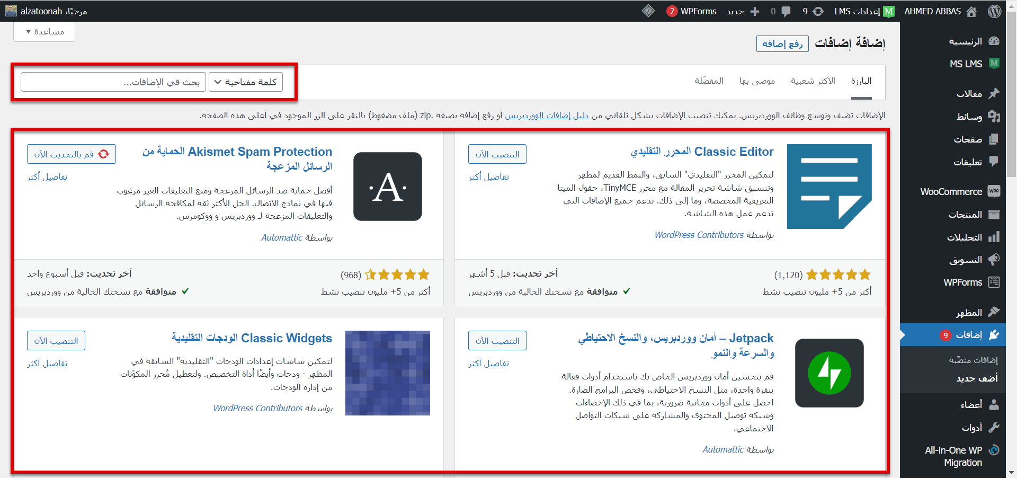Open Jetpack plugin title link
1017x478 pixels.
(x=676, y=346)
